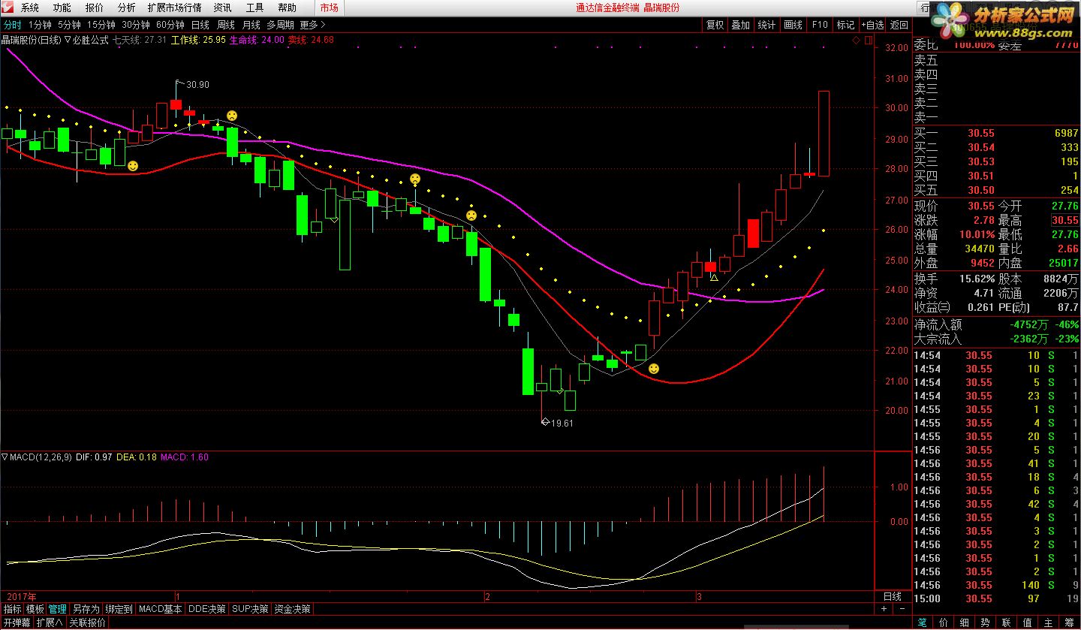Click the 统计 button
Image resolution: width=1081 pixels, height=630 pixels.
pos(766,25)
